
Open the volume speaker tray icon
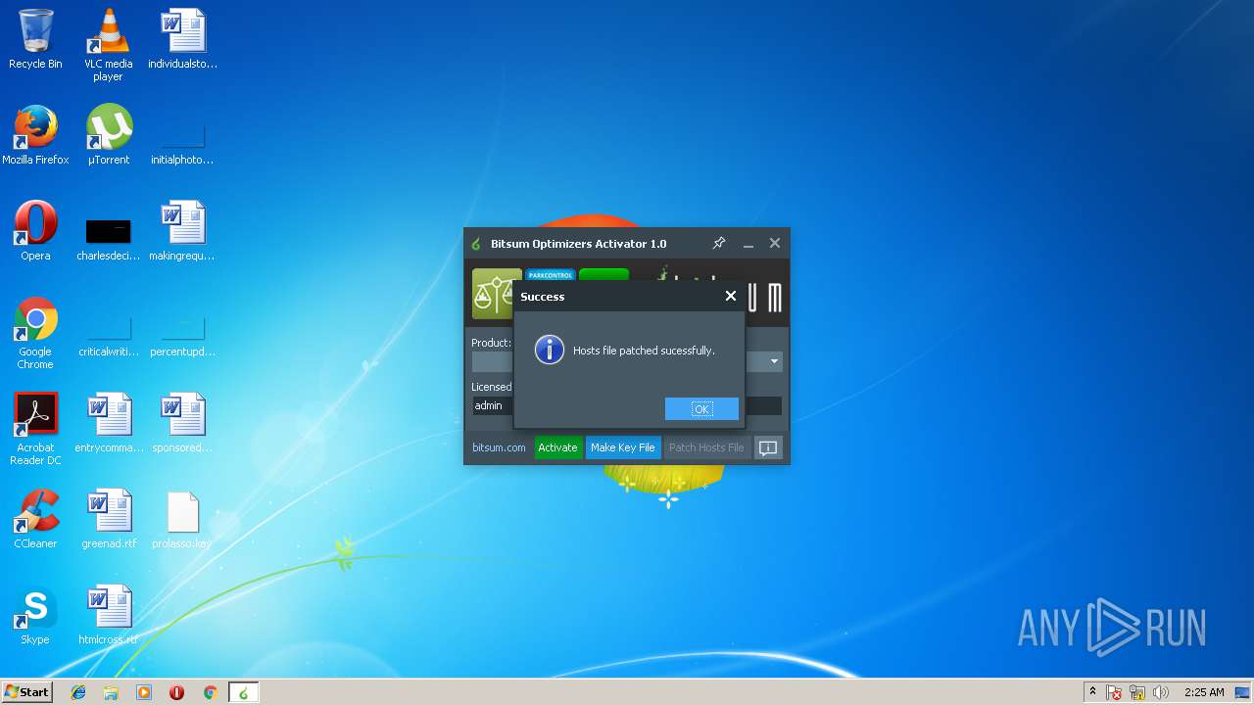click(x=1161, y=692)
